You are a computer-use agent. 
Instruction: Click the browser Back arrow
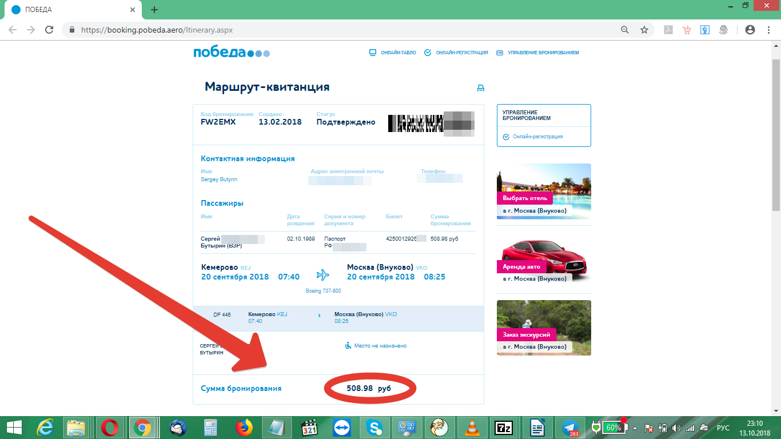(13, 30)
